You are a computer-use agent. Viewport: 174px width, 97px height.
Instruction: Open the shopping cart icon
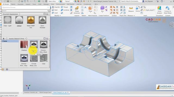click(158, 1)
